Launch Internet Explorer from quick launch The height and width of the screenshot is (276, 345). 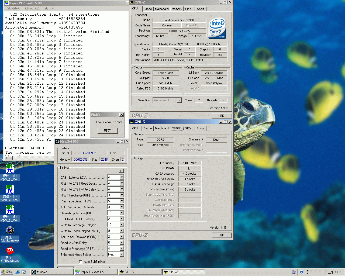(18, 272)
